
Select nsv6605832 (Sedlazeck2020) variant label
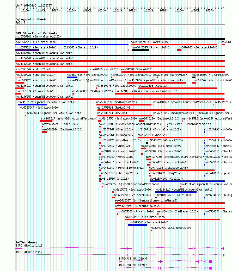click(93, 91)
